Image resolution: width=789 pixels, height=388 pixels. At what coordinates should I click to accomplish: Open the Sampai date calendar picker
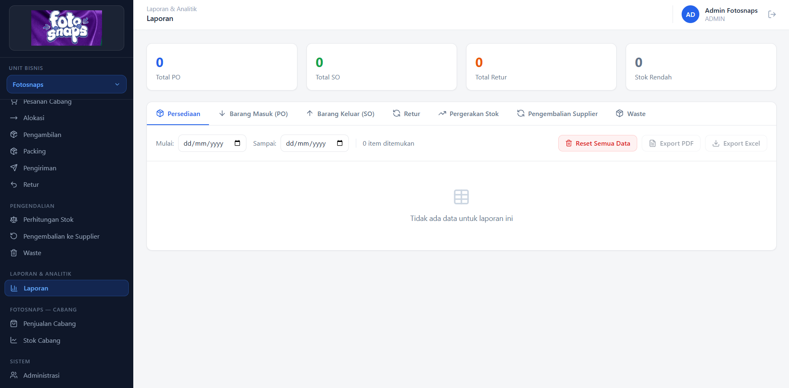(340, 143)
